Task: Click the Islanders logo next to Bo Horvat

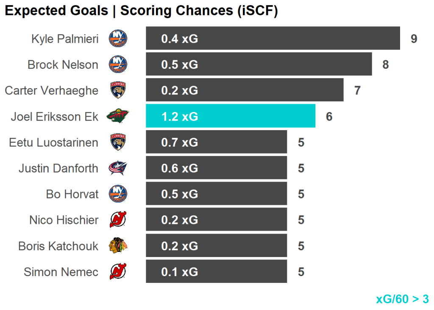Action: point(118,194)
